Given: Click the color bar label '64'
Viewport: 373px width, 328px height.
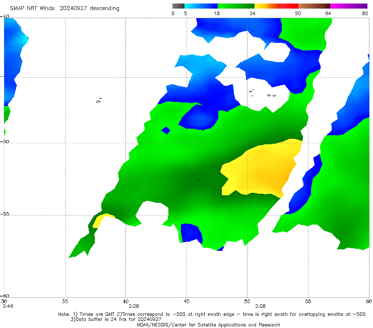Looking at the screenshot, I should [328, 14].
